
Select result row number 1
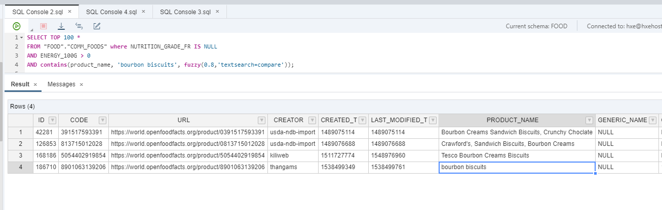click(x=20, y=132)
